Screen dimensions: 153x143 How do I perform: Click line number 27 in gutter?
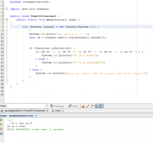pyautogui.click(x=2, y=95)
